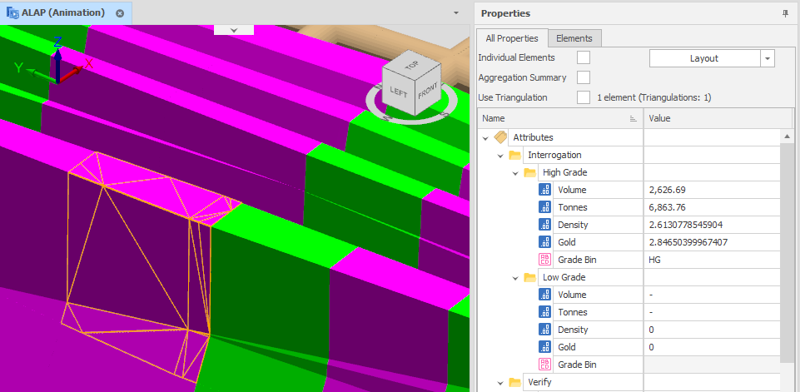Pin the Properties panel
Image resolution: width=800 pixels, height=392 pixels.
785,13
